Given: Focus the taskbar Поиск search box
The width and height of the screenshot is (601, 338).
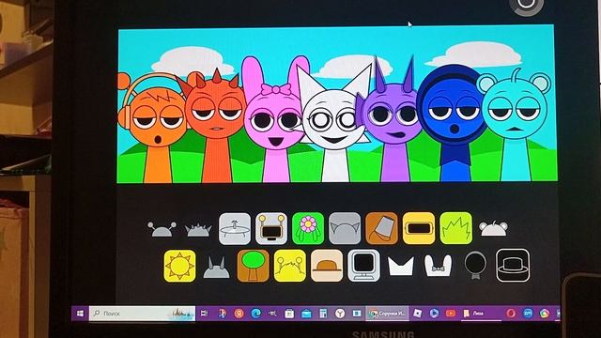Looking at the screenshot, I should pos(142,314).
